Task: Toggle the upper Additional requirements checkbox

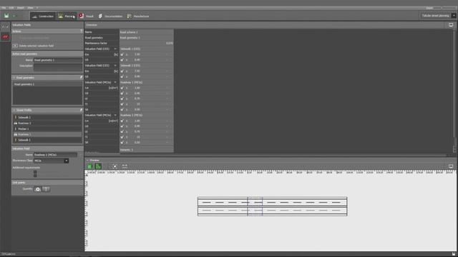Action: (35, 172)
